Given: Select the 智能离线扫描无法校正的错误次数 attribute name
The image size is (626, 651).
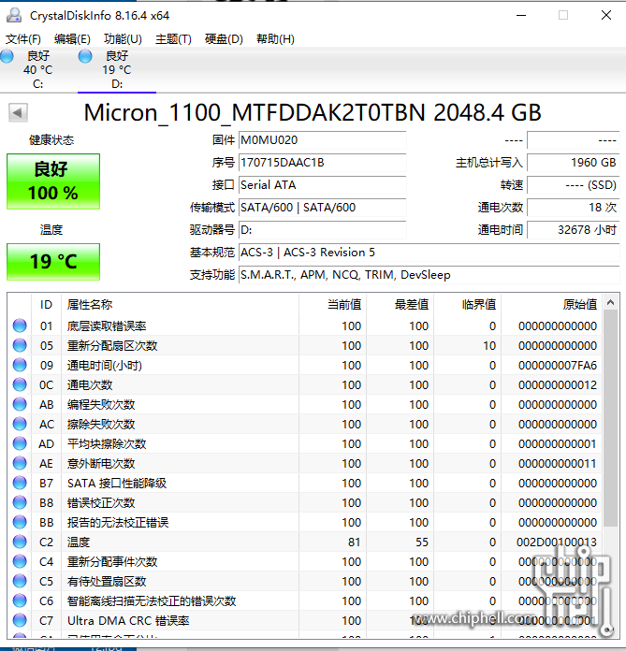Looking at the screenshot, I should [x=152, y=601].
